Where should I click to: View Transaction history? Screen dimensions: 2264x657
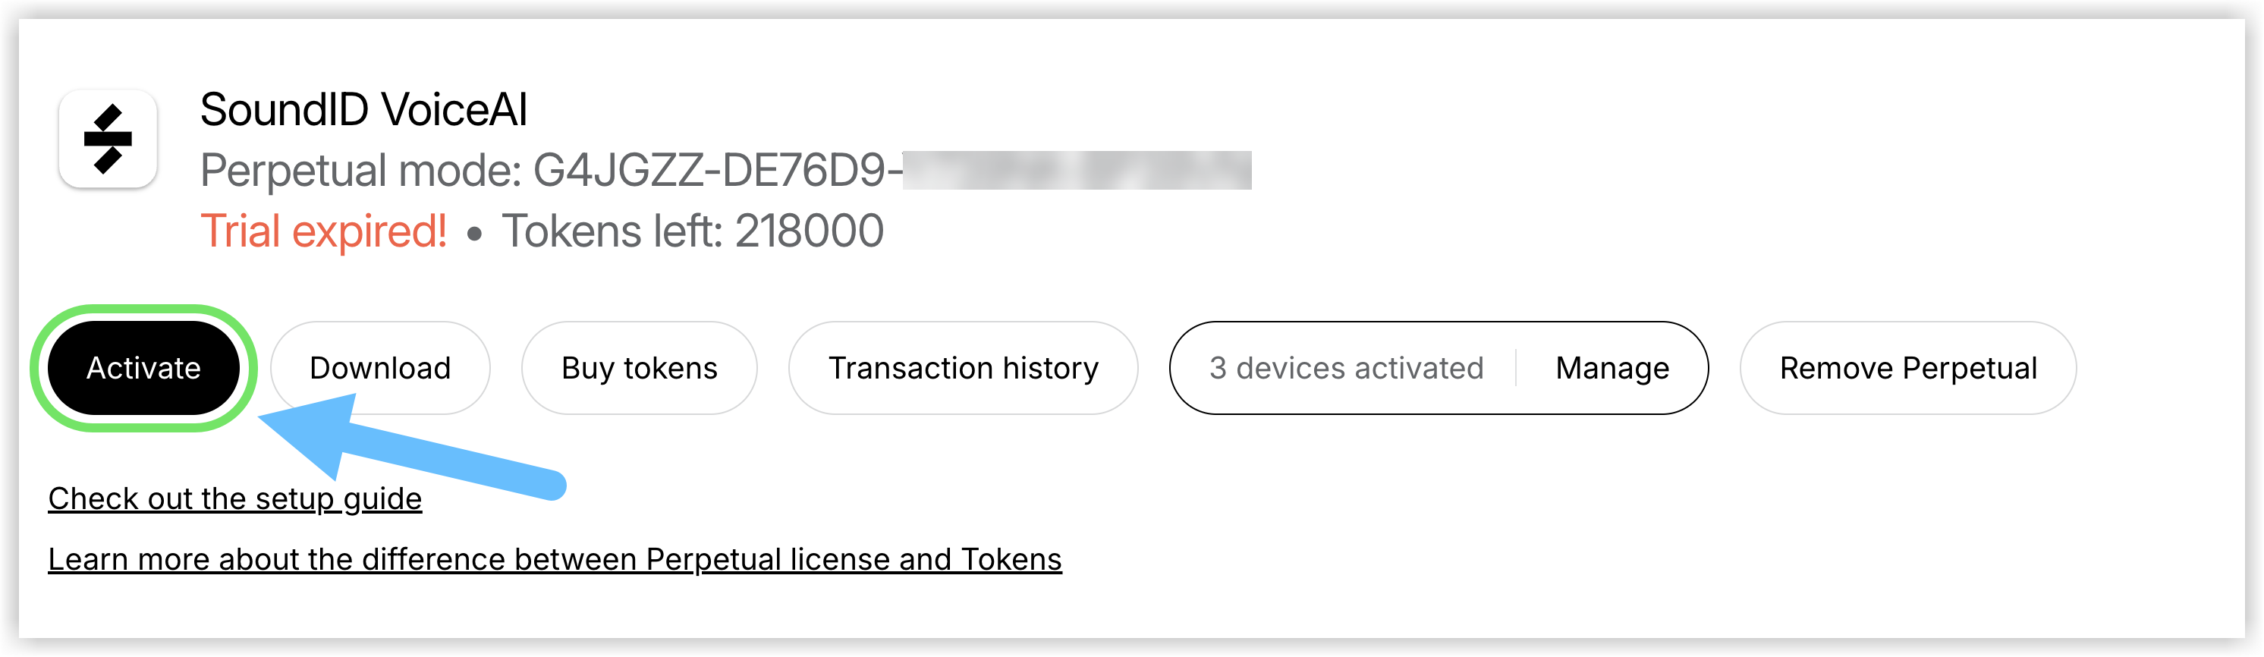pyautogui.click(x=962, y=368)
